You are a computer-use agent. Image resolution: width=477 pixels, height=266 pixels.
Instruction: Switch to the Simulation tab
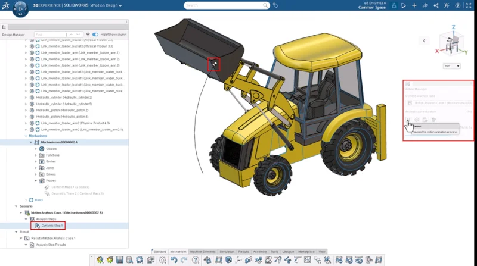point(227,252)
